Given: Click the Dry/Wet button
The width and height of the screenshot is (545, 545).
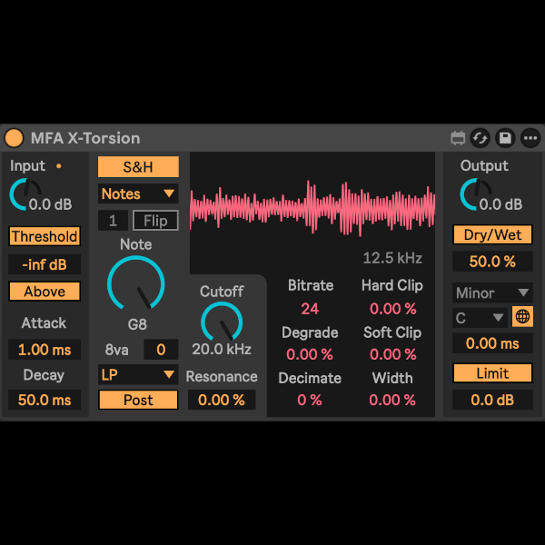Looking at the screenshot, I should coord(492,235).
